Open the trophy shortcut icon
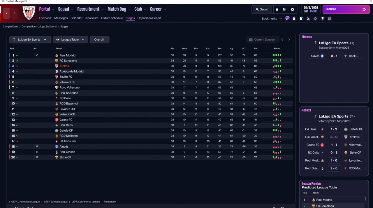This screenshot has width=373, height=208. click(323, 19)
